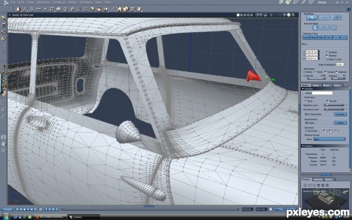
Task: Choose the last Selection Mode icon
Action: [x=334, y=28]
